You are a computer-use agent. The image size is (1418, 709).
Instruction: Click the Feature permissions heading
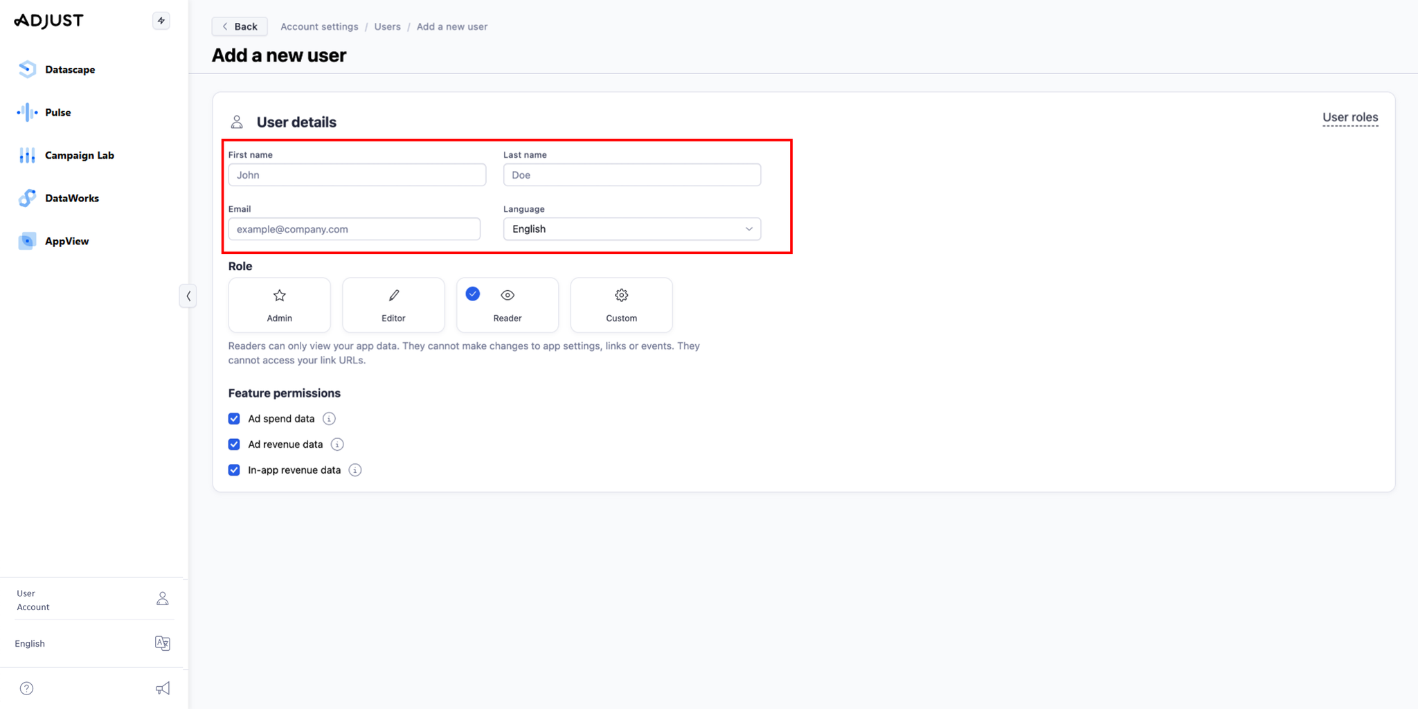285,393
